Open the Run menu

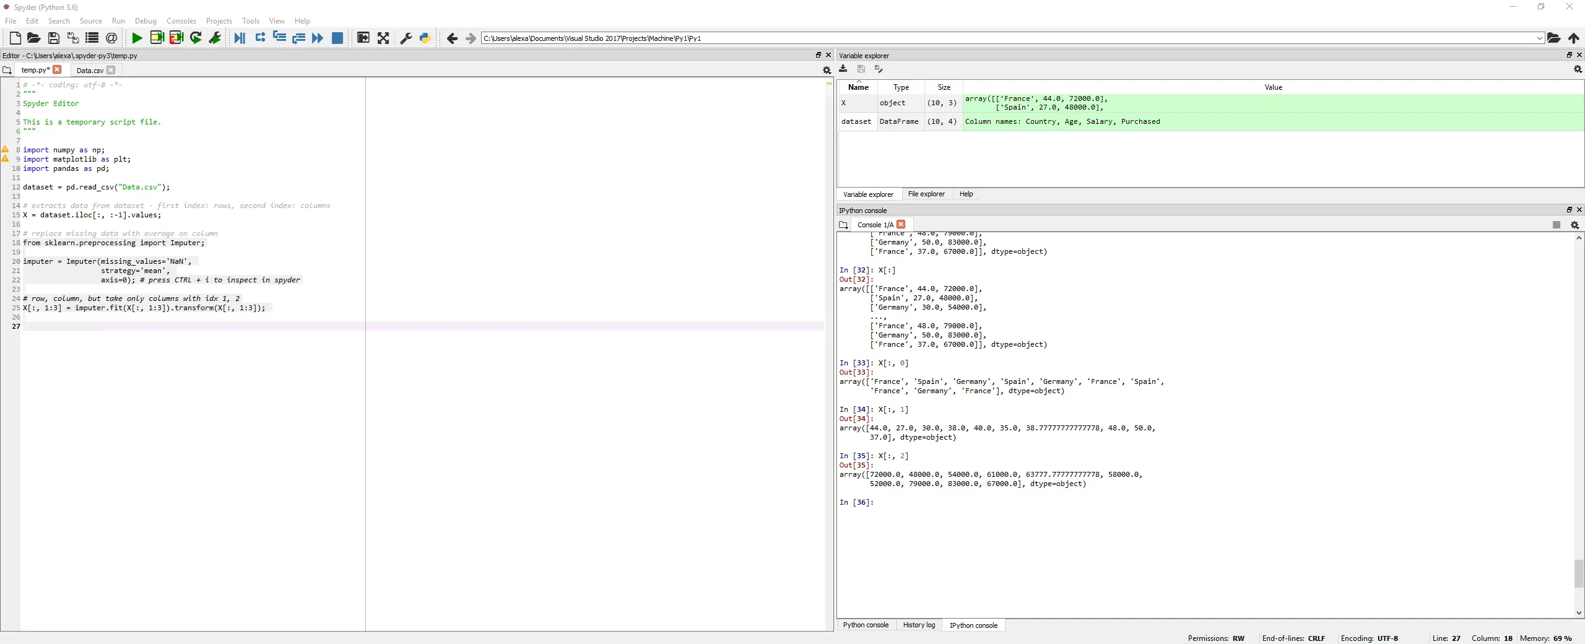(x=118, y=21)
